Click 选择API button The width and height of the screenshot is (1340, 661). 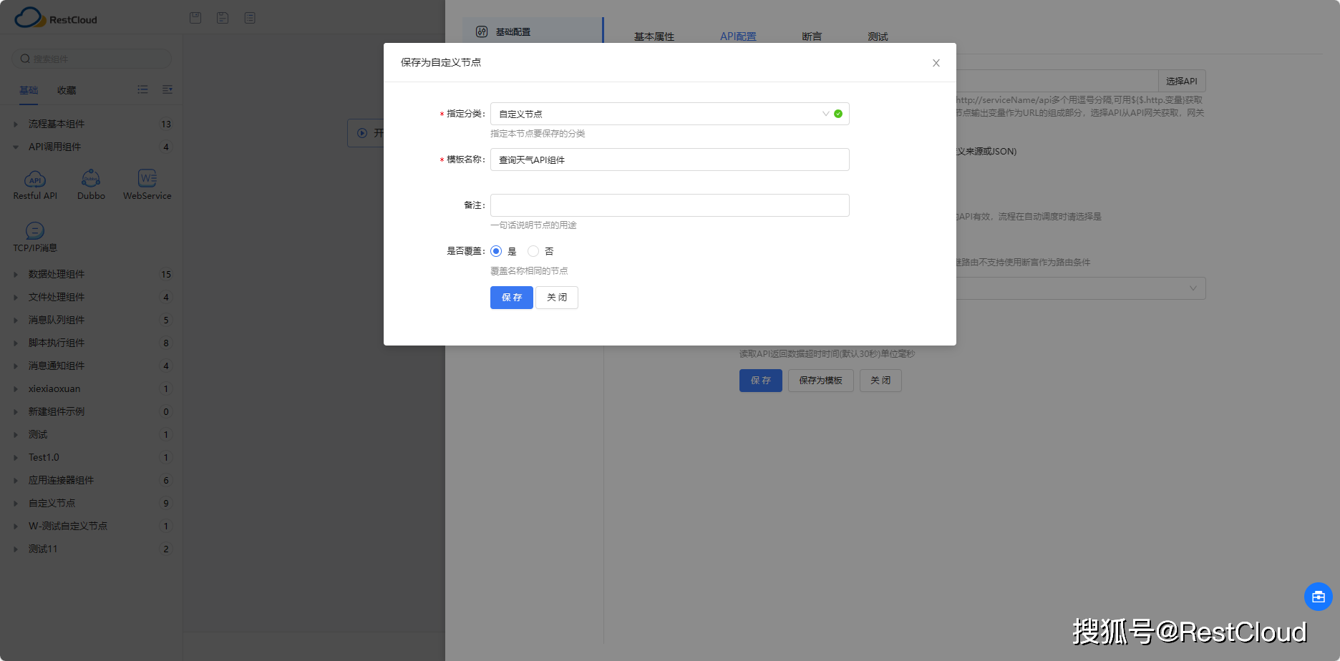point(1182,81)
